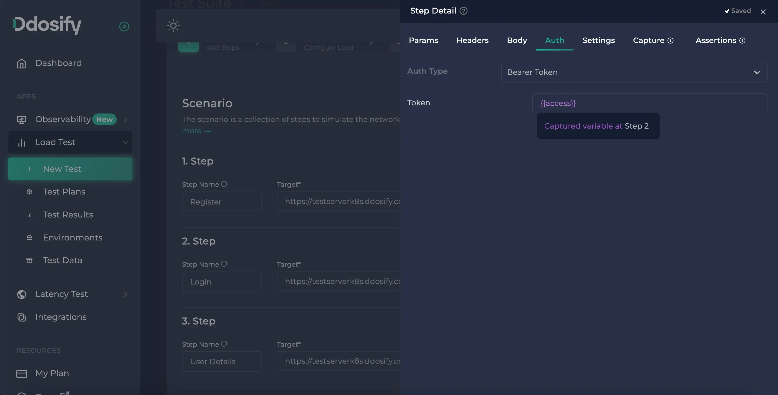
Task: Click the Dashboard home icon
Action: (21, 63)
